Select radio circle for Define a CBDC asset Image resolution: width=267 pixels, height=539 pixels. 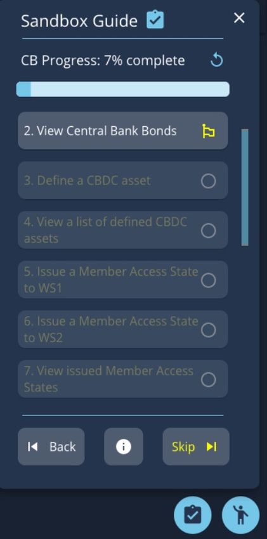208,181
